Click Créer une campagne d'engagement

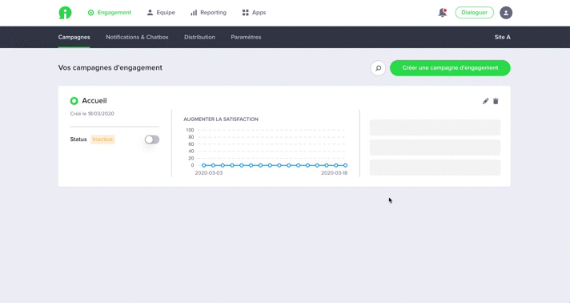point(450,68)
